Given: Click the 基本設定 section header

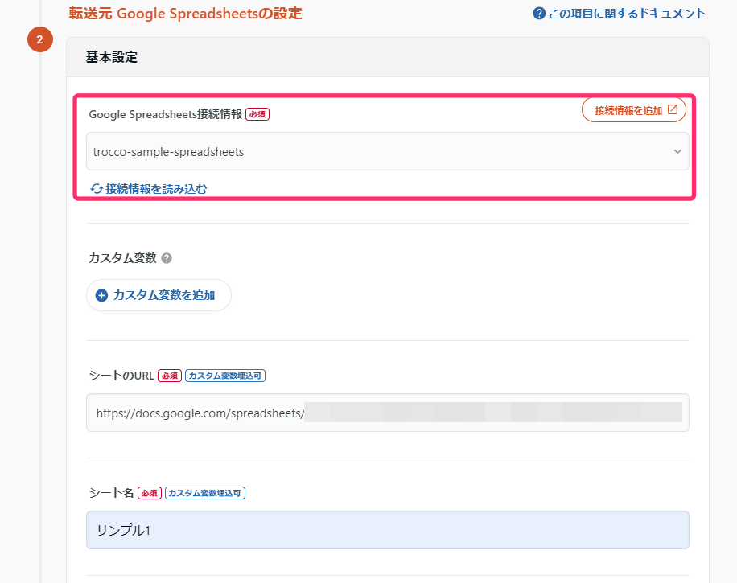Looking at the screenshot, I should tap(112, 57).
